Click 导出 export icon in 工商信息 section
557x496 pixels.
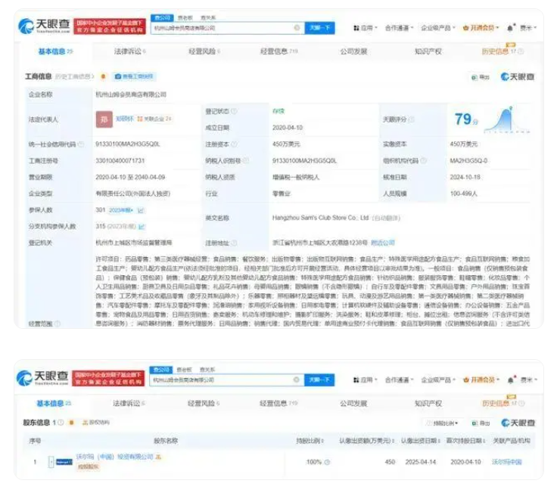click(x=481, y=77)
